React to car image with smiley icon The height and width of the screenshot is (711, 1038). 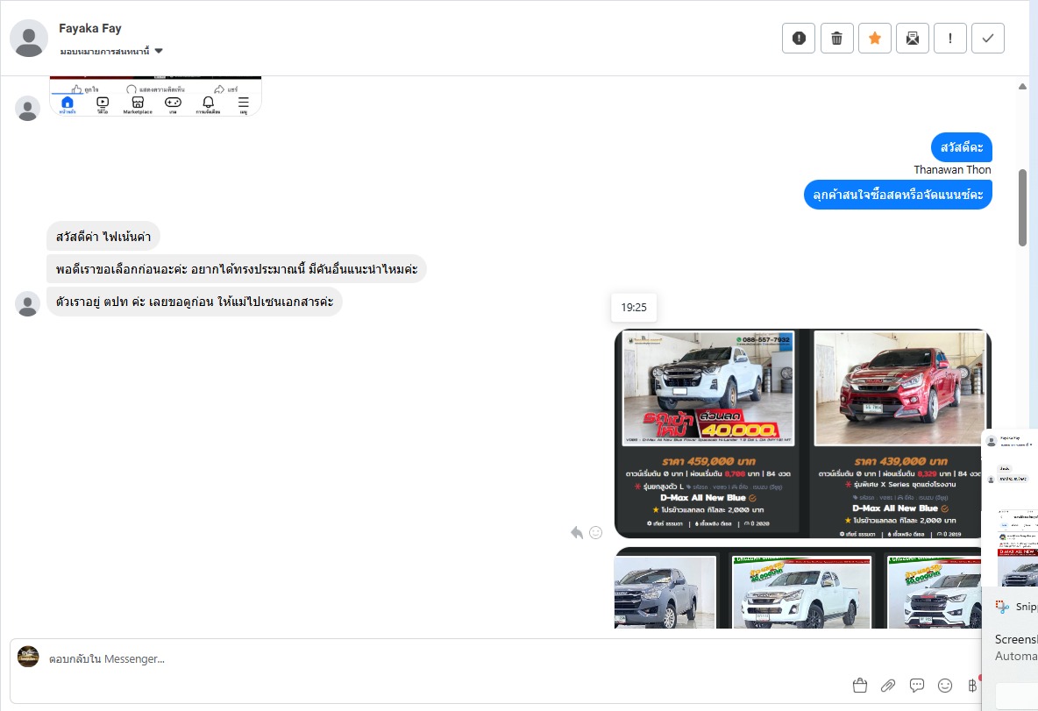coord(596,532)
